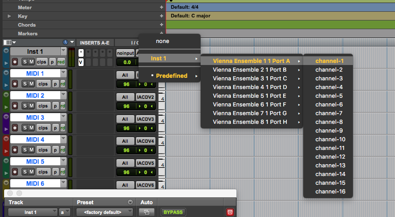395x217 pixels.
Task: Open the clps track view selector on MIDI 3
Action: click(43, 128)
